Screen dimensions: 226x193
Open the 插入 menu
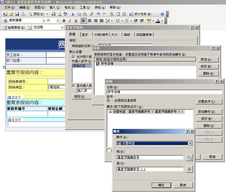[x=54, y=8]
